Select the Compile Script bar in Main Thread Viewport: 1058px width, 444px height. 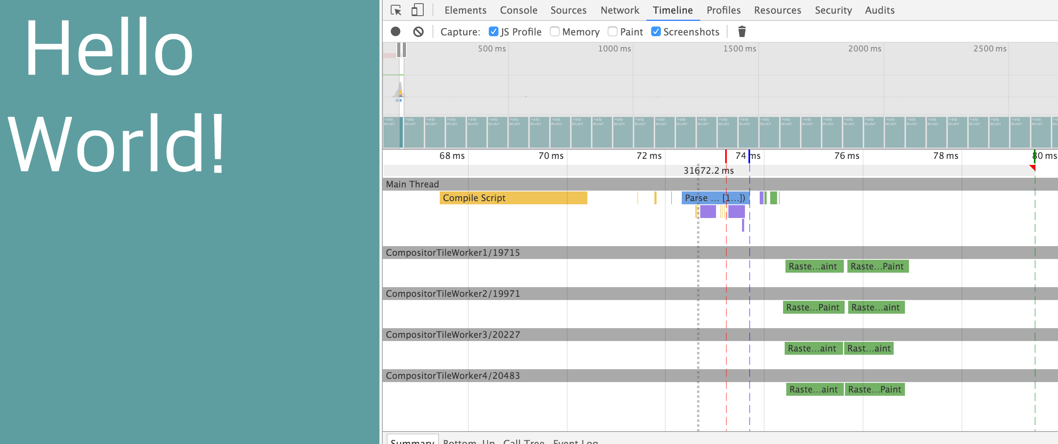(513, 198)
